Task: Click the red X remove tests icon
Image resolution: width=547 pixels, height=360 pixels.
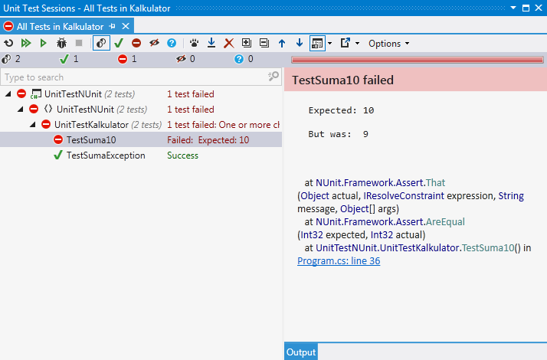Action: coord(228,44)
